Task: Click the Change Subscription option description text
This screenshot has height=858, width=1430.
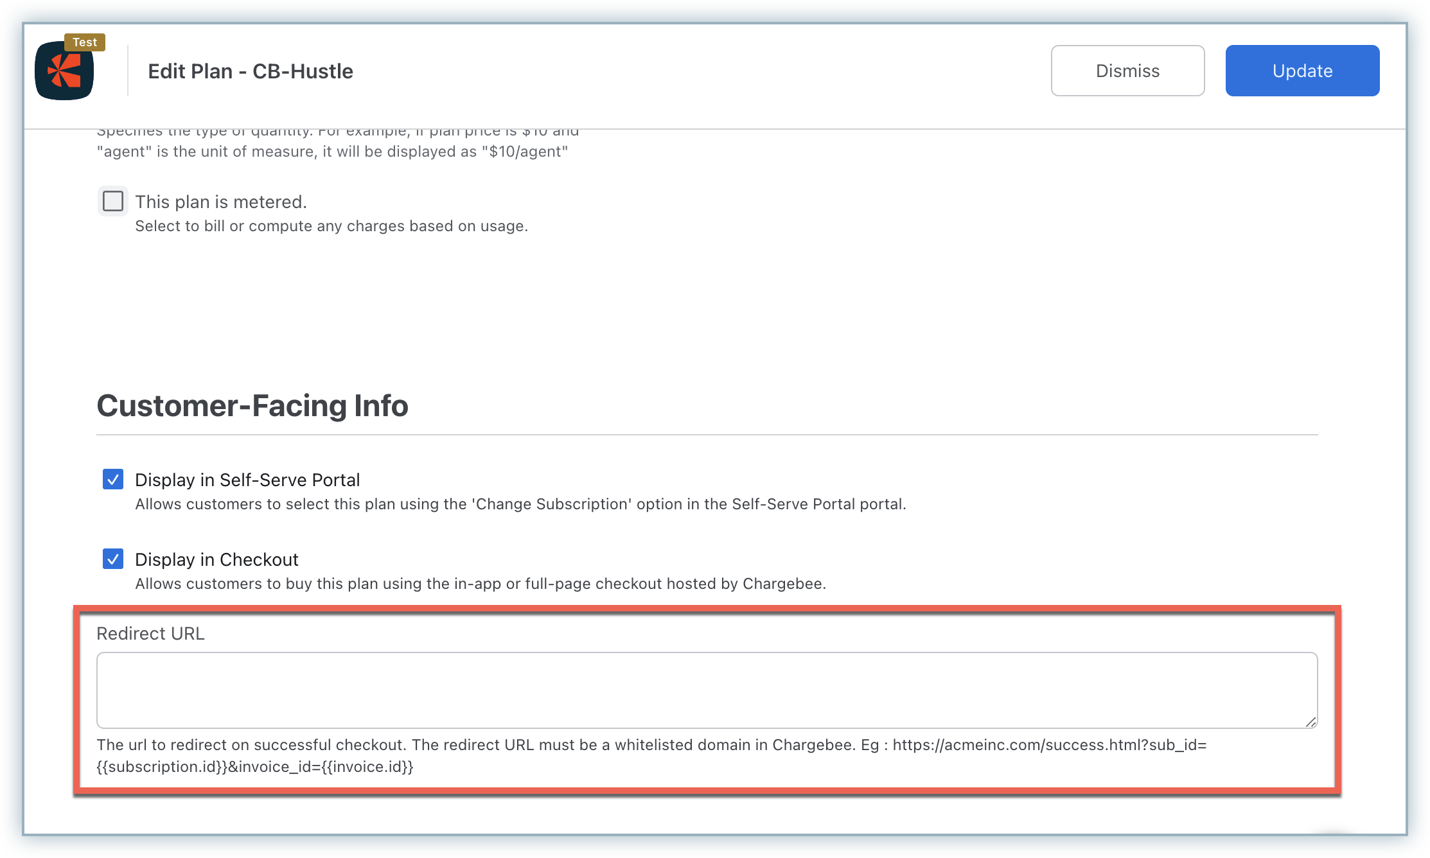Action: [520, 504]
